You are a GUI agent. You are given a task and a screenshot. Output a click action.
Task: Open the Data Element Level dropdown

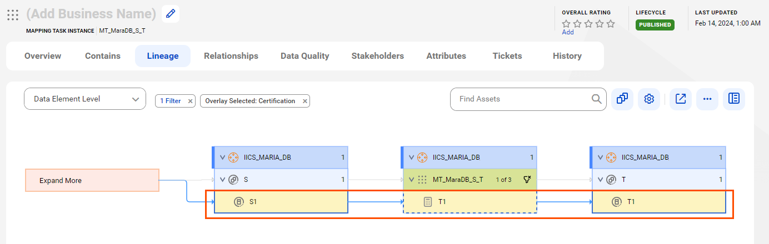(85, 99)
